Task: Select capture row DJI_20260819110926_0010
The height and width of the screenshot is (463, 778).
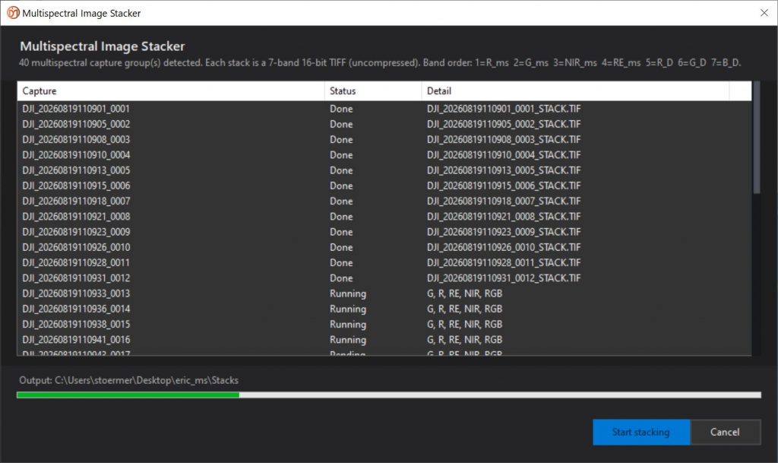Action: 384,247
